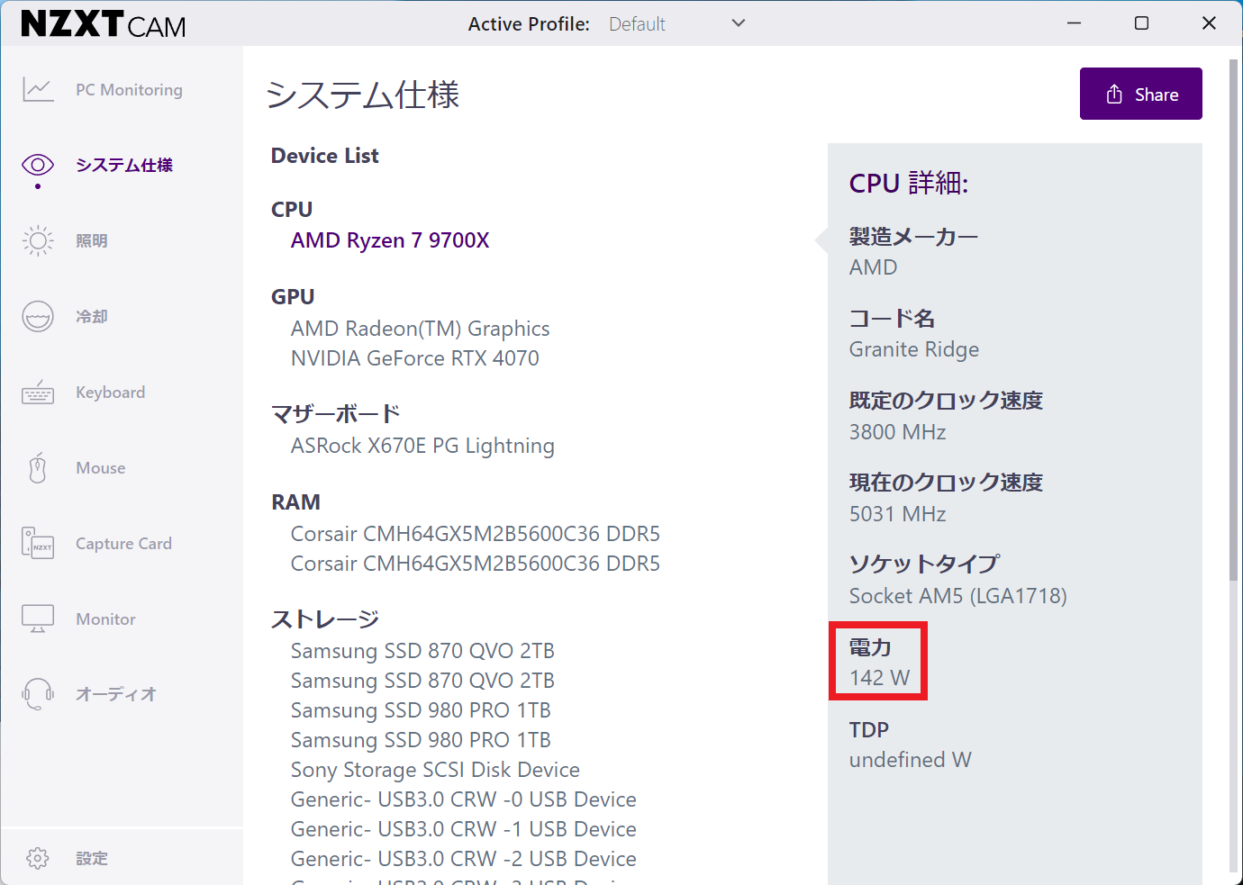Click the Capture Card NZXT icon
The width and height of the screenshot is (1243, 885).
(x=38, y=544)
